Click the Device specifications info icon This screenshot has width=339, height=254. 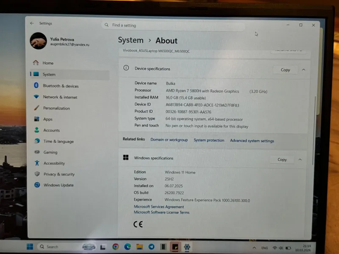pyautogui.click(x=126, y=68)
